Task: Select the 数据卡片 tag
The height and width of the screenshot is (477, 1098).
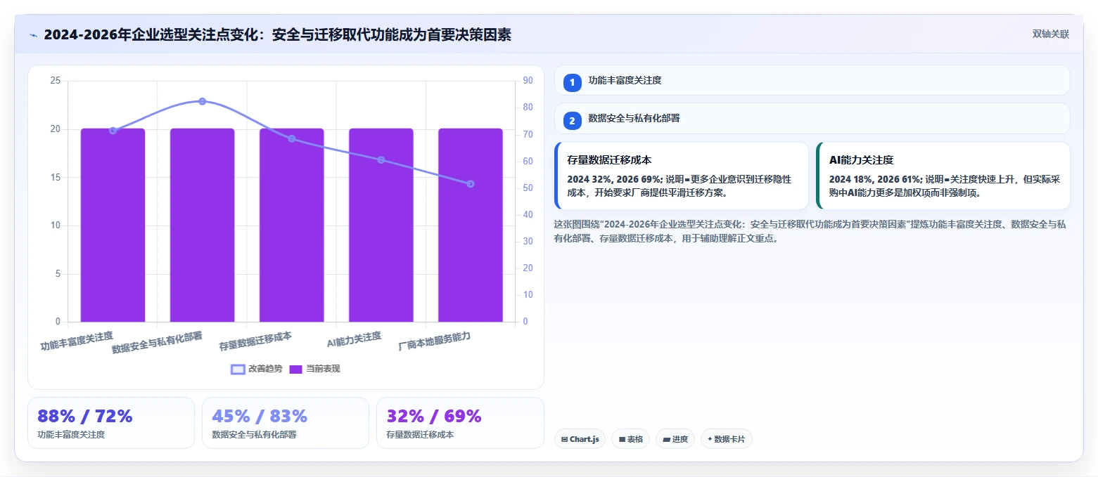Action: 726,439
